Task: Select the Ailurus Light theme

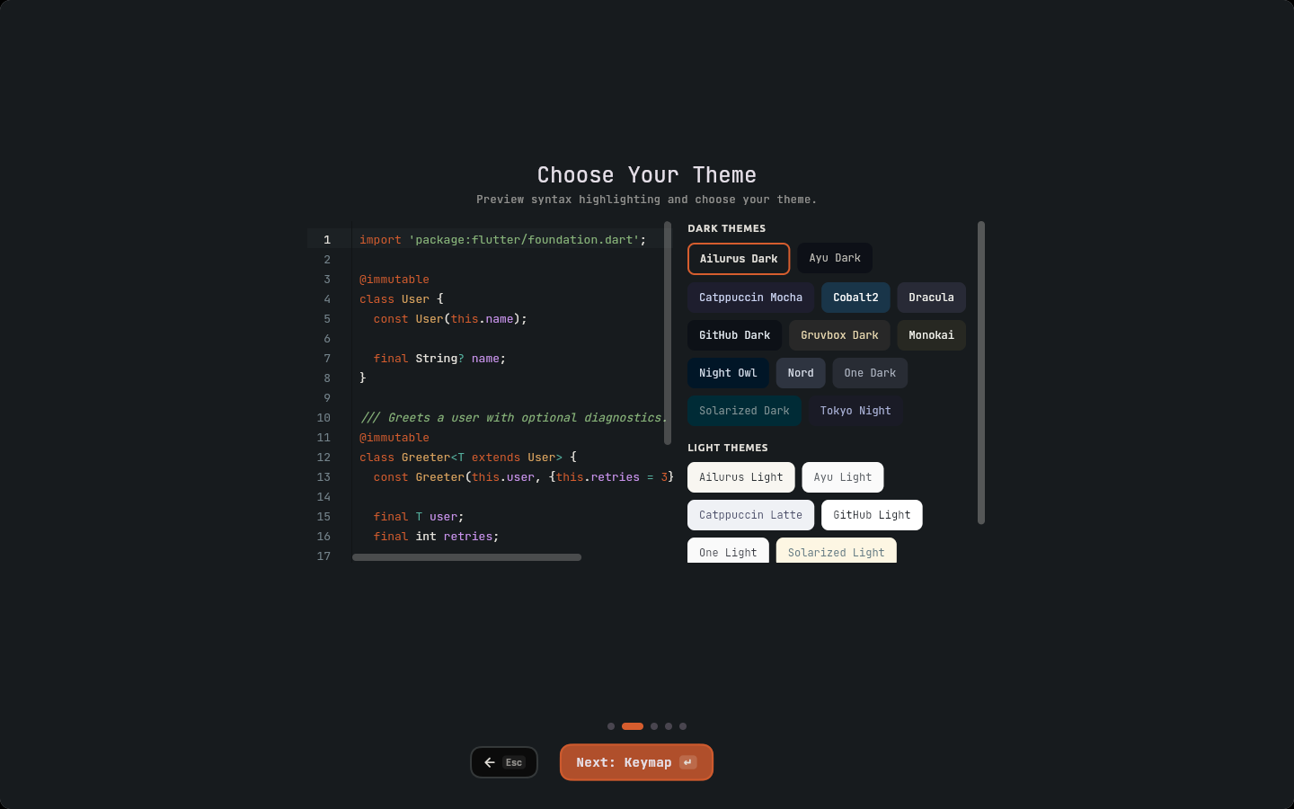Action: (x=741, y=477)
